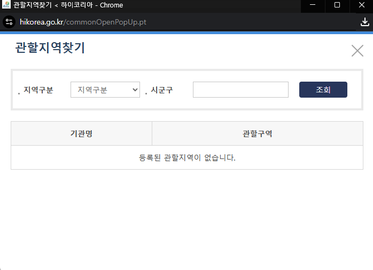Image resolution: width=373 pixels, height=270 pixels.
Task: Minimize the Chrome popup window
Action: coord(313,5)
